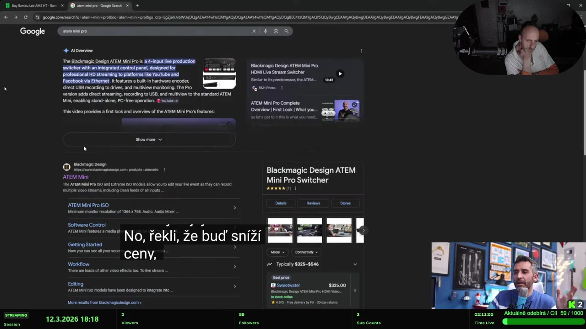Click the Blackmagic Design site favicon
The width and height of the screenshot is (586, 329).
point(67,167)
